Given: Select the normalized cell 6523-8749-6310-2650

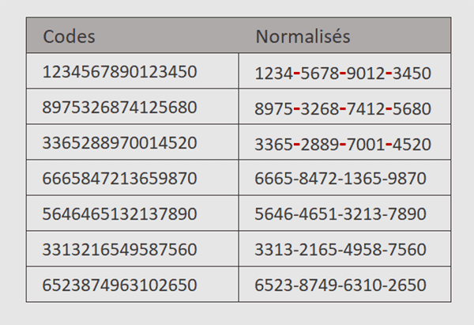Looking at the screenshot, I should point(340,285).
